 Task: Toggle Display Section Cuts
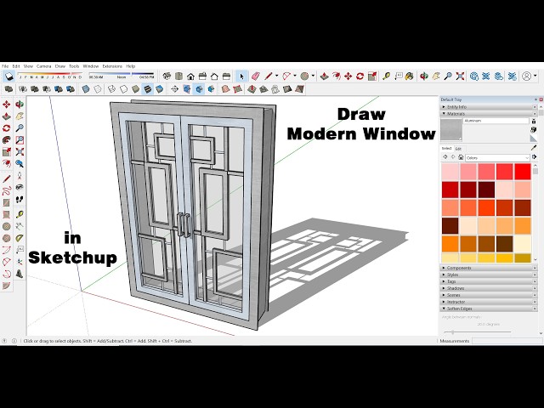pos(199,89)
